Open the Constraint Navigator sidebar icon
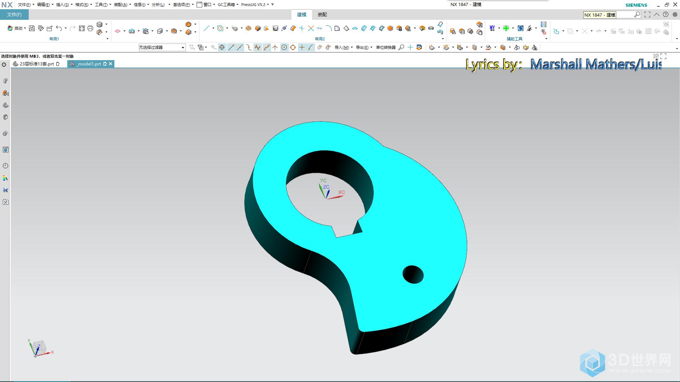This screenshot has height=382, width=680. (x=5, y=93)
